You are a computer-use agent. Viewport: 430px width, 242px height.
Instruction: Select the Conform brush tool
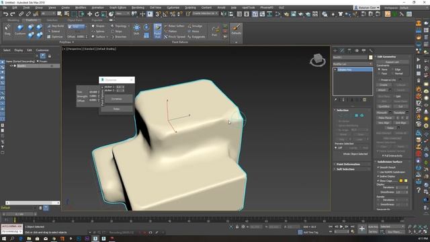coord(19,30)
